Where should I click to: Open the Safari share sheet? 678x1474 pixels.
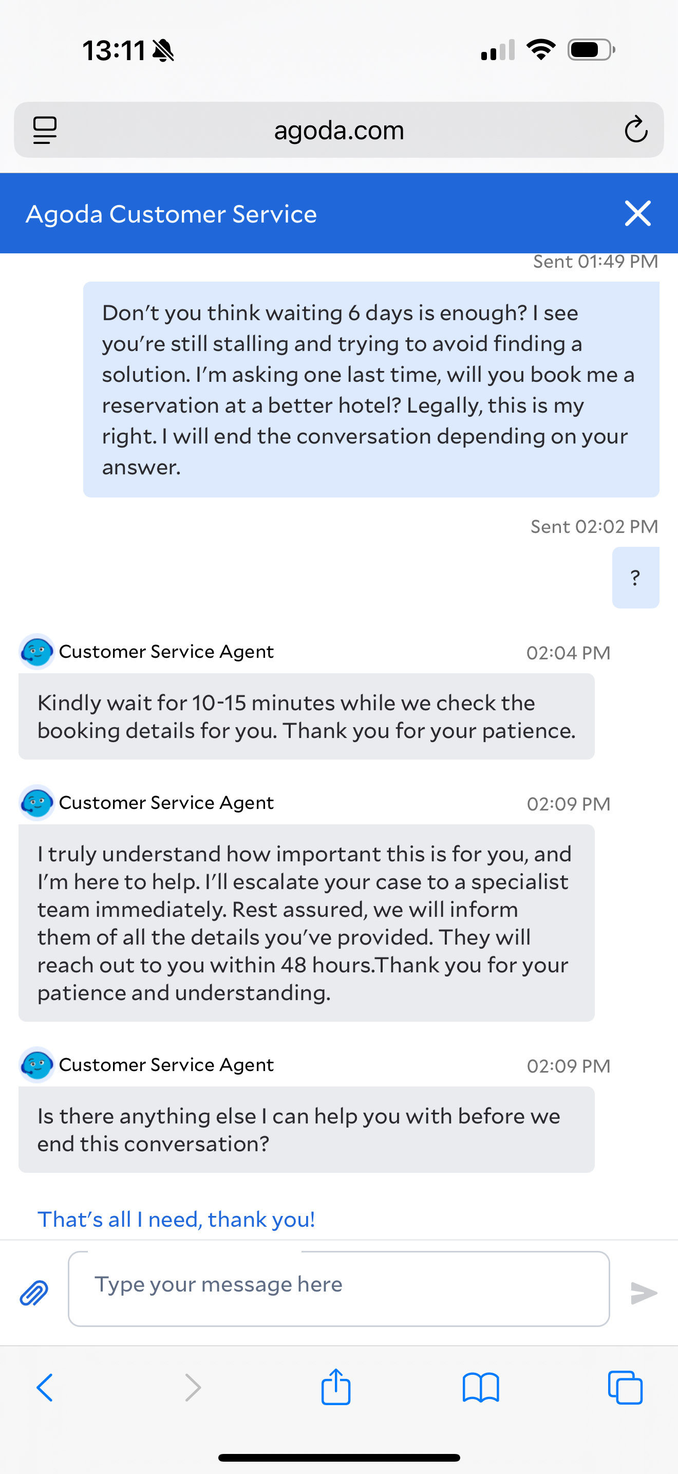tap(335, 1387)
